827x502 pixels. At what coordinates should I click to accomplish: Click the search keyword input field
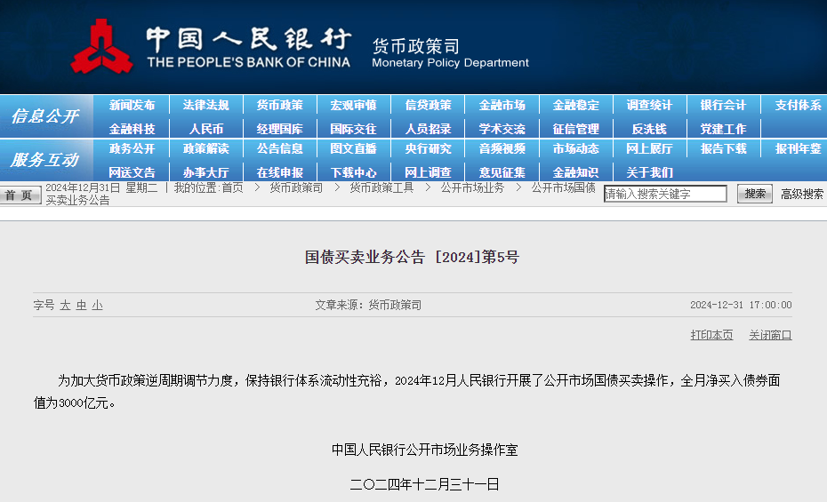(665, 194)
